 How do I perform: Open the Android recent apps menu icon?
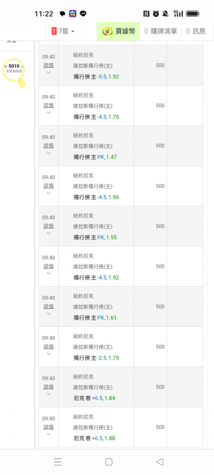(x=58, y=462)
